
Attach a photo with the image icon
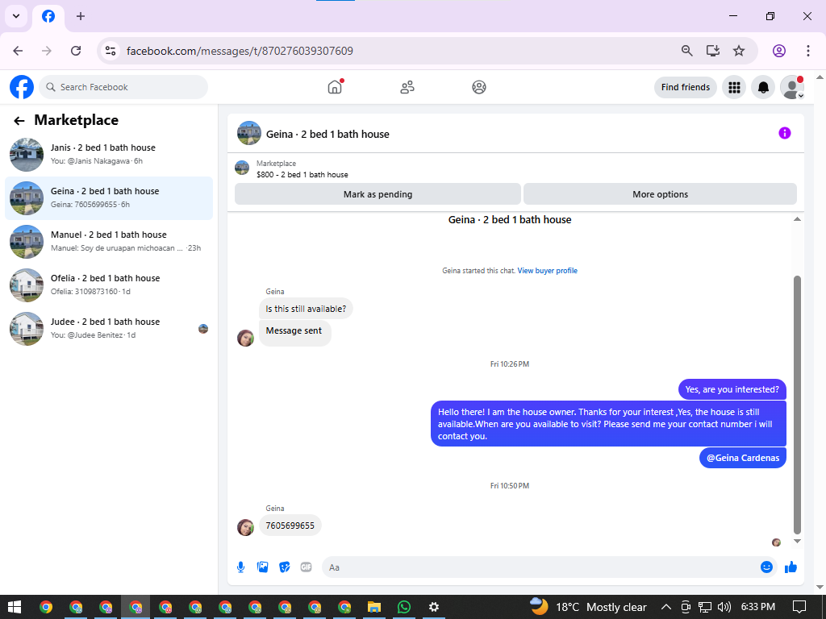point(262,567)
